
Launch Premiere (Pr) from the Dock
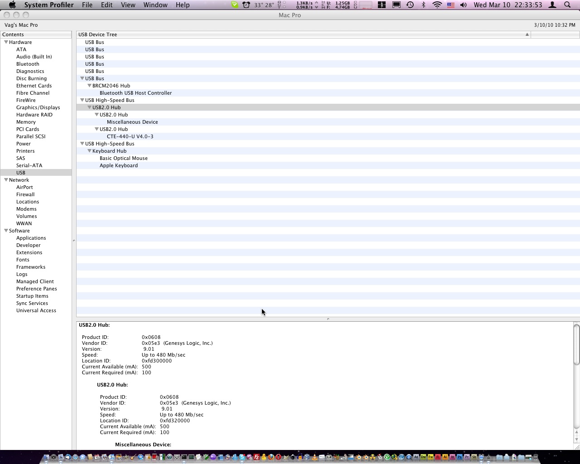467,457
